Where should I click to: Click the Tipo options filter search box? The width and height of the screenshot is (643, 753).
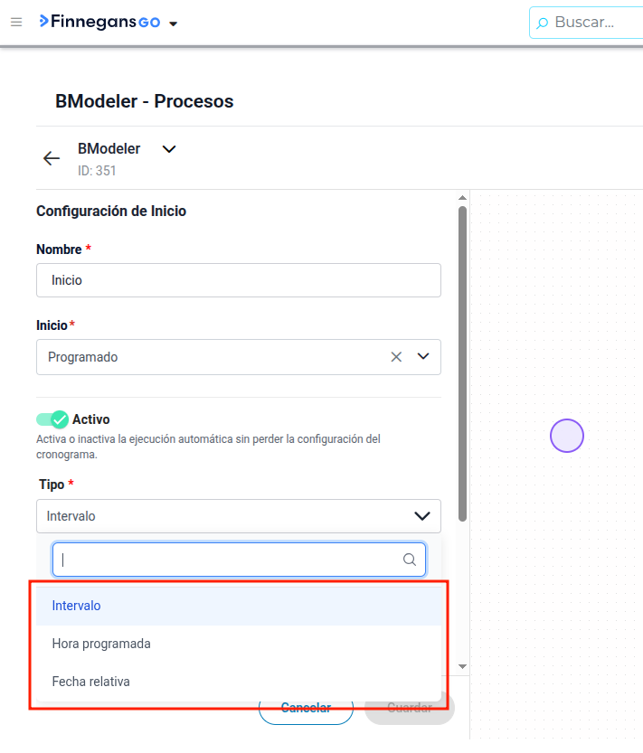tap(239, 560)
